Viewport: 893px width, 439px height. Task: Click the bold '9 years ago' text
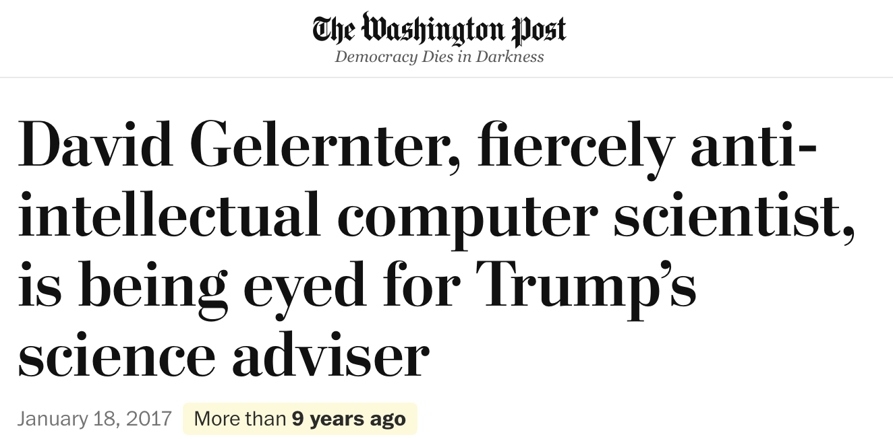tap(349, 419)
